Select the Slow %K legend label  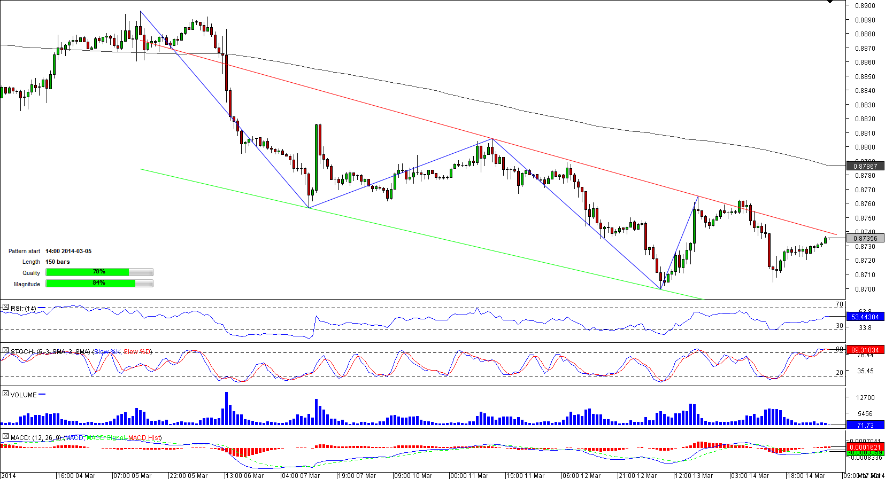[x=107, y=352]
